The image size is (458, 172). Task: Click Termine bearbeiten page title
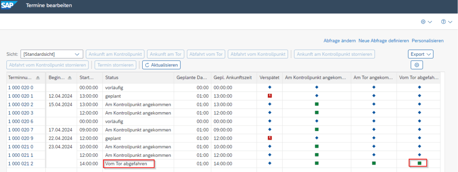tap(49, 5)
